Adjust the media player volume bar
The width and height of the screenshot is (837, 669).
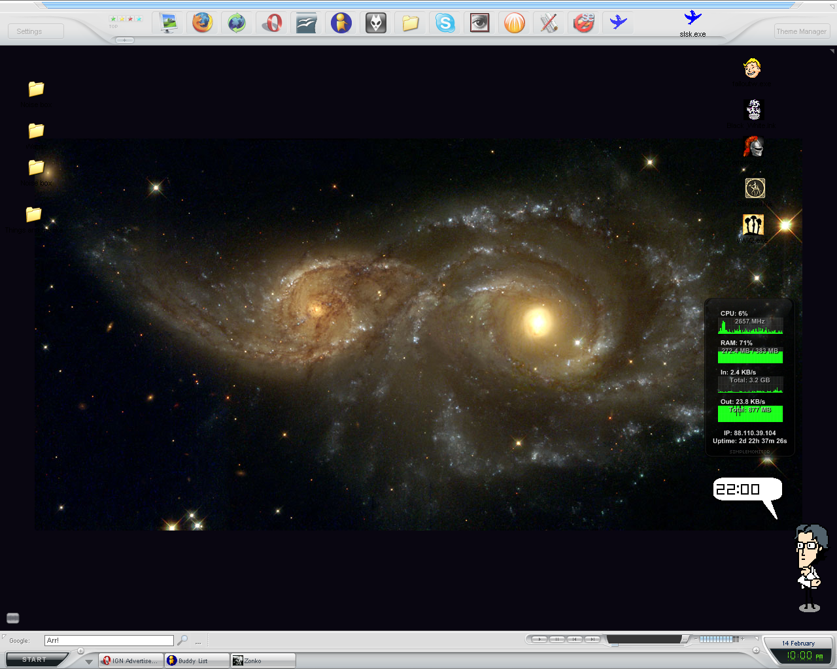click(x=718, y=639)
